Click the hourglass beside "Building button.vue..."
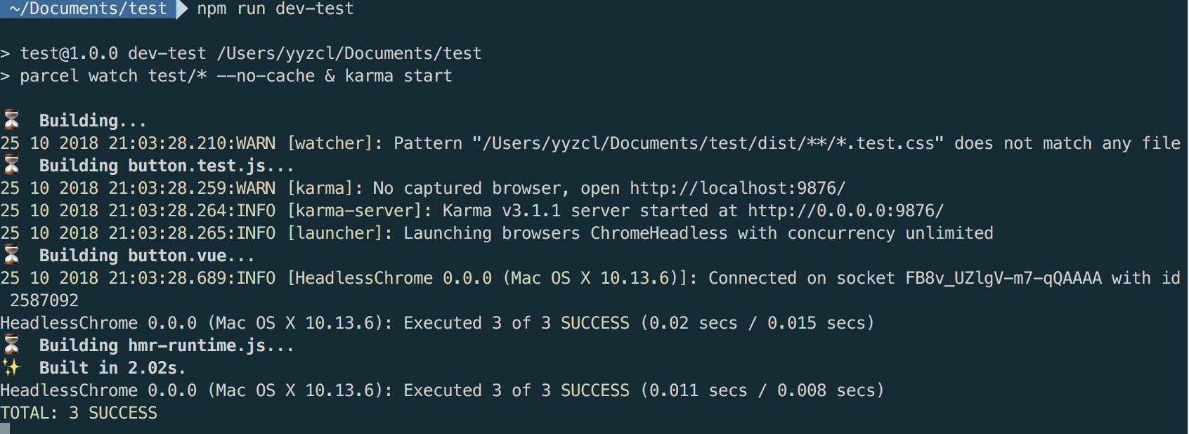The height and width of the screenshot is (434, 1189). (x=11, y=255)
